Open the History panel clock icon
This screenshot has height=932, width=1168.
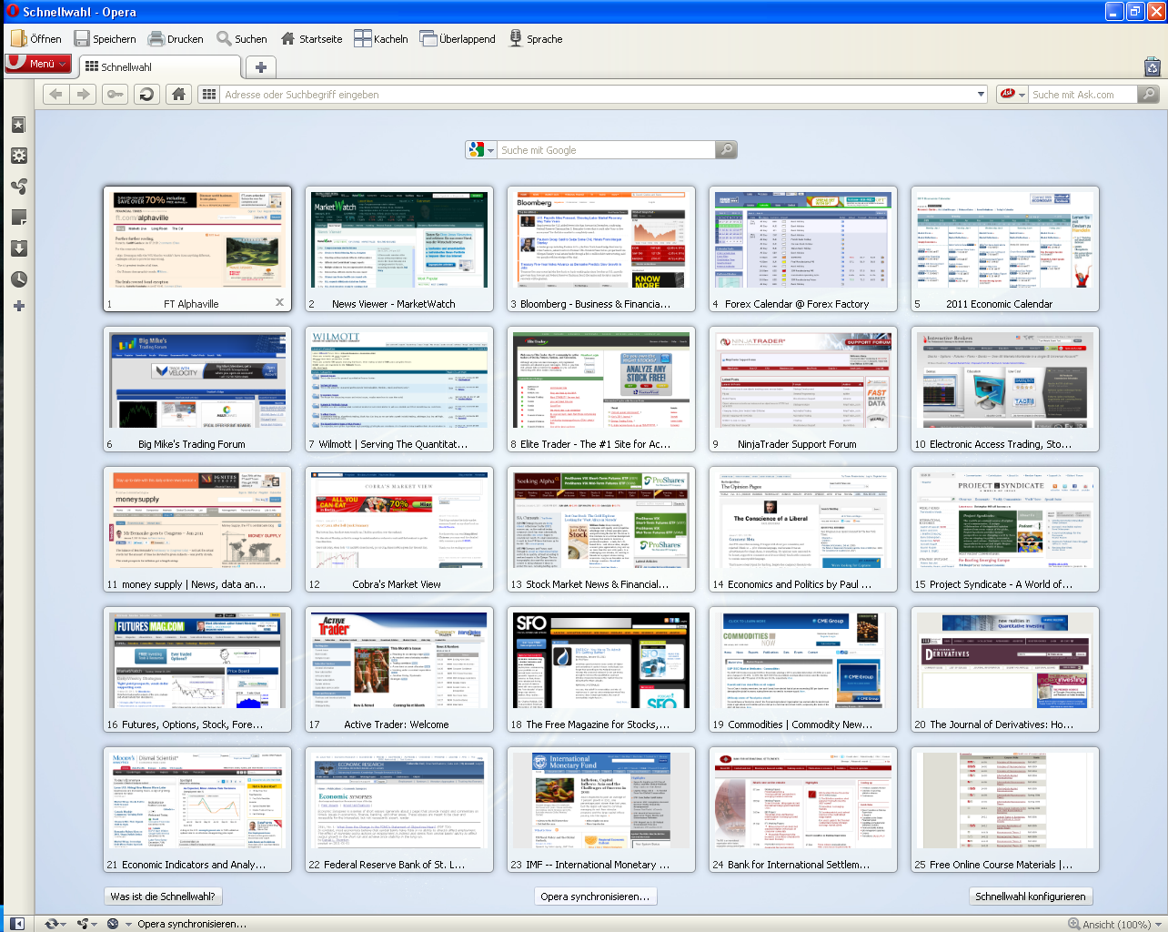click(x=18, y=279)
